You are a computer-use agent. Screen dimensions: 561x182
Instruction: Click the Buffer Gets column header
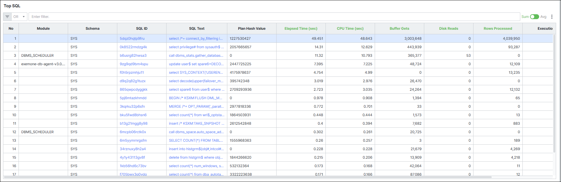click(399, 29)
